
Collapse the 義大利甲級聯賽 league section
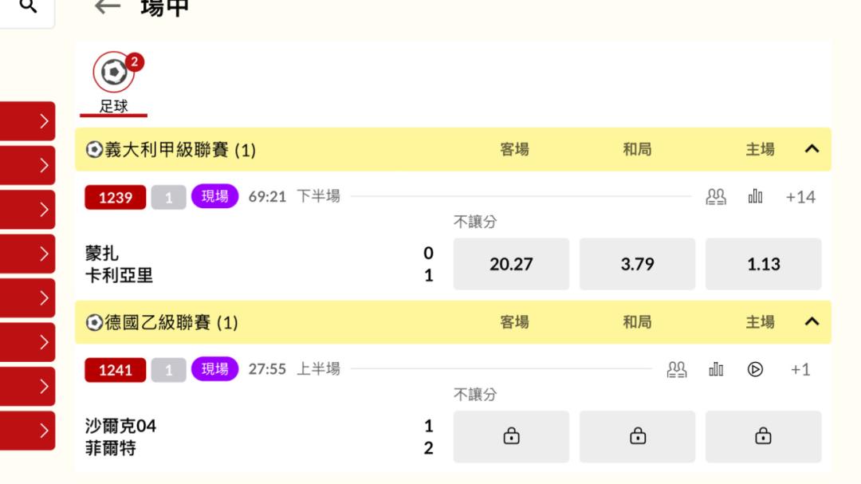[x=812, y=149]
